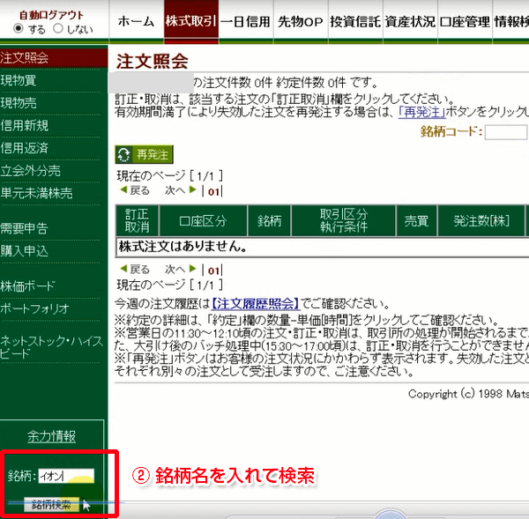Image resolution: width=529 pixels, height=519 pixels.
Task: Click the 発注数[株] column header
Action: (481, 220)
